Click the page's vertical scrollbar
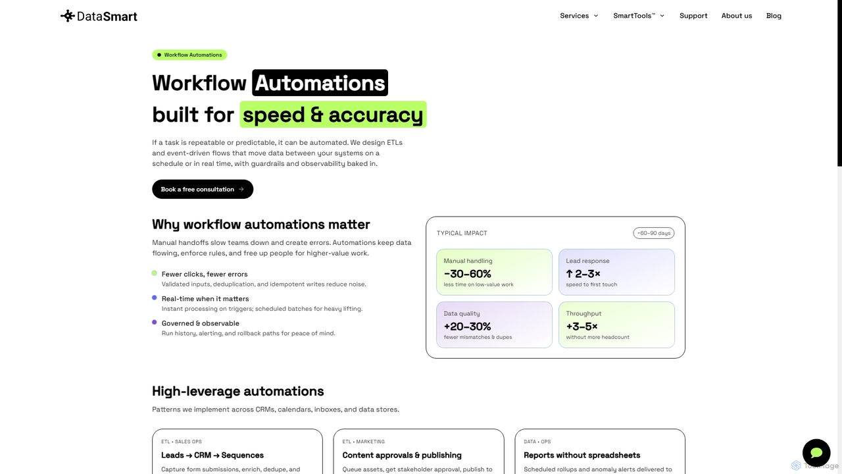This screenshot has height=474, width=842. 839,83
